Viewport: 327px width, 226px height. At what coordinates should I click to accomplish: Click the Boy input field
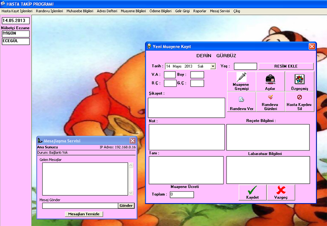197,75
